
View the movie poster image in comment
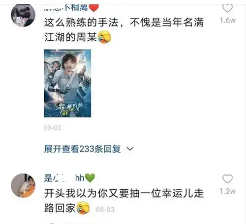point(67,83)
